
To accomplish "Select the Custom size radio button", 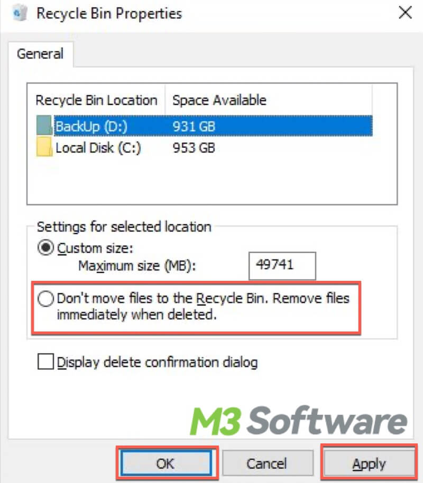I will click(45, 248).
